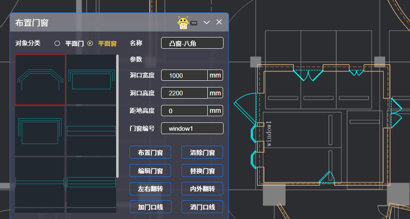The image size is (410, 219).
Task: Select the rectangular bay window thumbnail
Action: point(91,80)
